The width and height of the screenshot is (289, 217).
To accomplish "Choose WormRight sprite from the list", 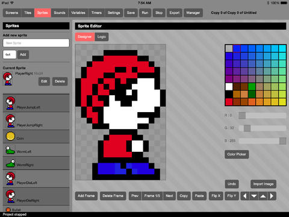I will (x=36, y=163).
